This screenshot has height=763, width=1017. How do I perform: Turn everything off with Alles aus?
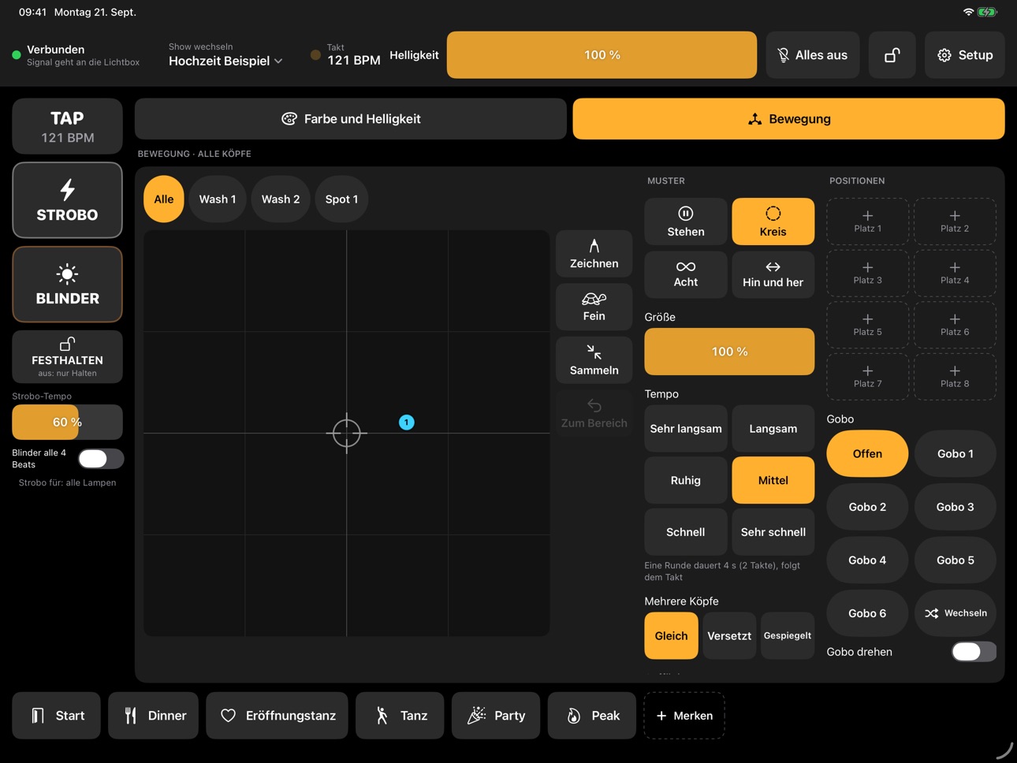coord(813,55)
